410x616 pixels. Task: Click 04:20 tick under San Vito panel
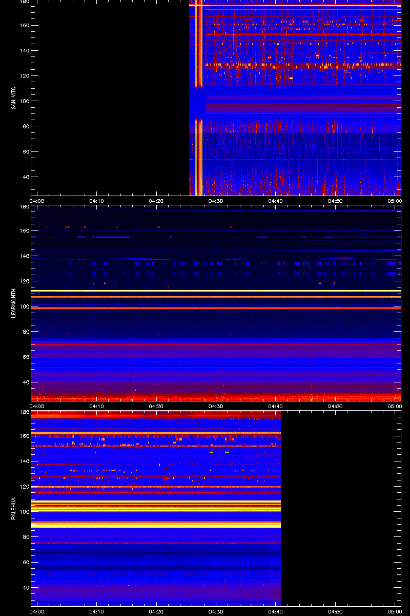(x=156, y=201)
